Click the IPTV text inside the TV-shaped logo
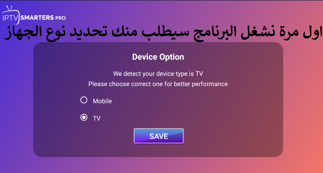Image resolution: width=323 pixels, height=173 pixels. coord(11,17)
